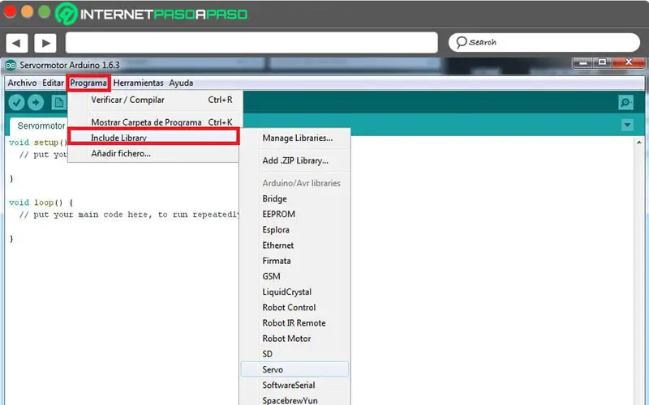Select the Robot Control library

(x=295, y=308)
